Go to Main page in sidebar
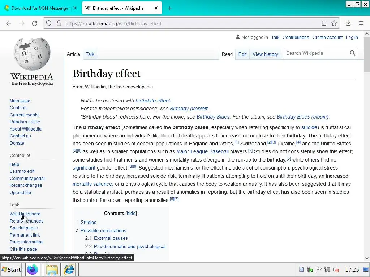 pyautogui.click(x=20, y=101)
